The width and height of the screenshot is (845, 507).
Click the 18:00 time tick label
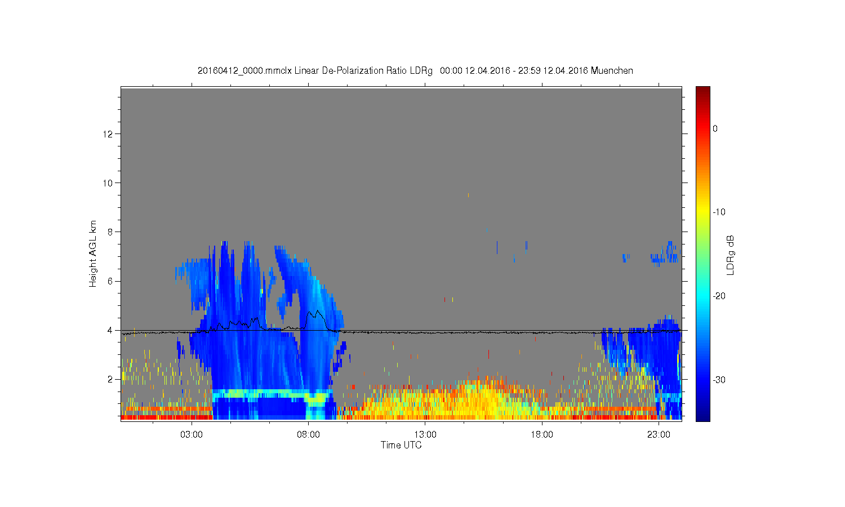coord(542,435)
